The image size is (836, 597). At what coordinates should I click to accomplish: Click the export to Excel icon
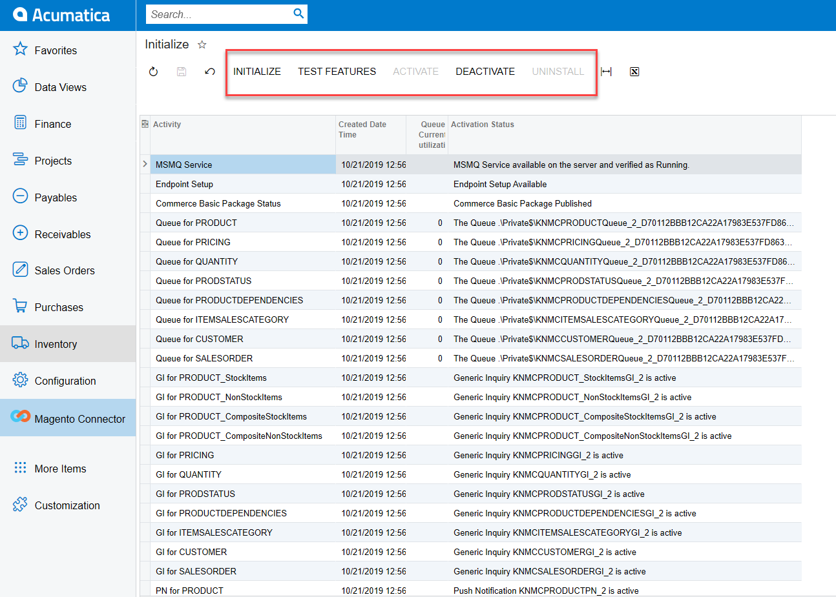[x=634, y=72]
